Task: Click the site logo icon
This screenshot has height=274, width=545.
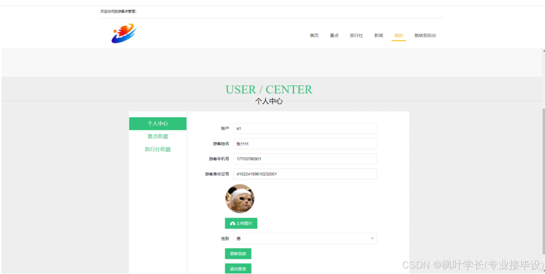Action: 124,33
